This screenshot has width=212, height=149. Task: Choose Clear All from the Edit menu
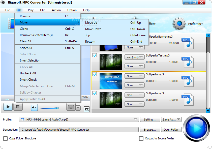47,41
